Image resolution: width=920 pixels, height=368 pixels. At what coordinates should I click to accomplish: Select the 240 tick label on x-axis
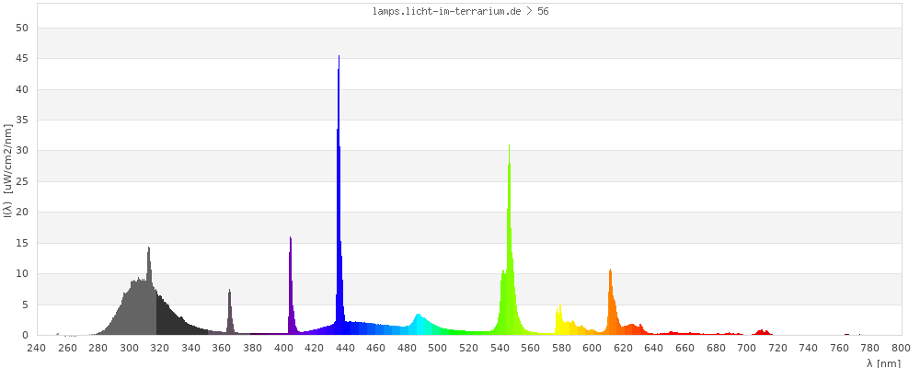point(36,348)
